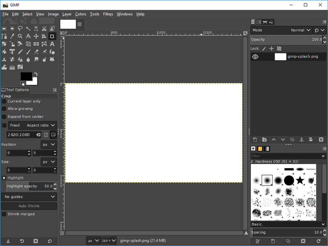Open the brush filter tag dropdown
This screenshot has width=328, height=246.
[x=323, y=156]
